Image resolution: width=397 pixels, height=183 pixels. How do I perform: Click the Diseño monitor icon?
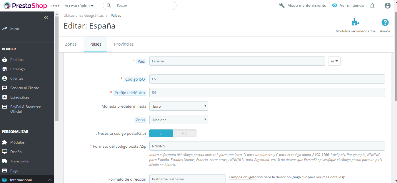point(4,152)
